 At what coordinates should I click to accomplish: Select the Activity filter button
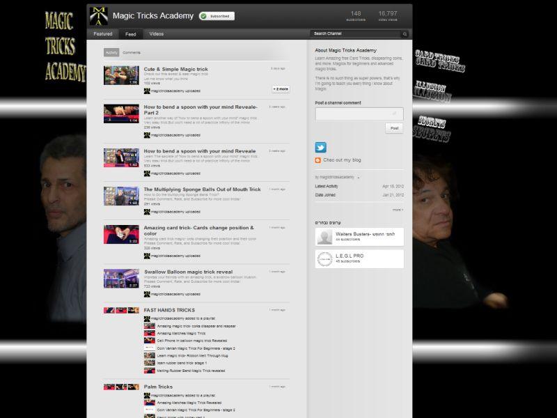pos(111,53)
